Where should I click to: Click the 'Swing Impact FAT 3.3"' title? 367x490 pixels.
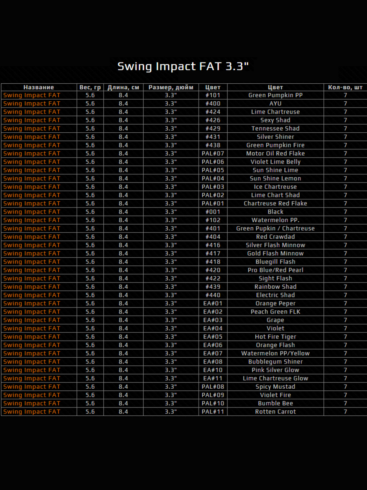pyautogui.click(x=183, y=67)
